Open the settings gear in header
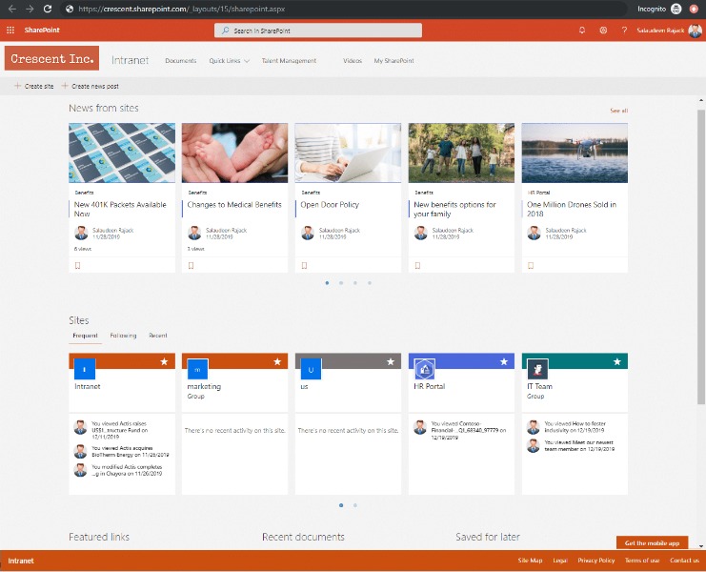 coord(603,31)
